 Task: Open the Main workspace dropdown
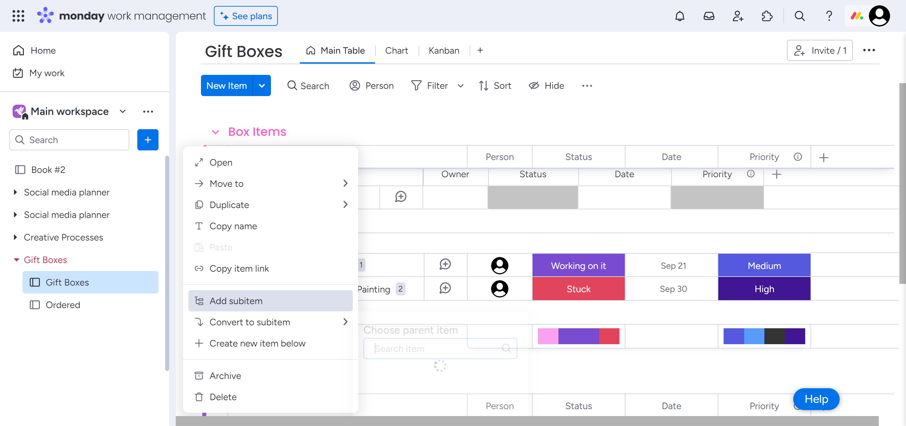point(122,112)
